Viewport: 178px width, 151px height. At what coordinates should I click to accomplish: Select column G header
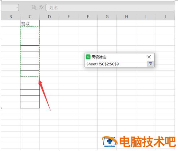coord(107,17)
